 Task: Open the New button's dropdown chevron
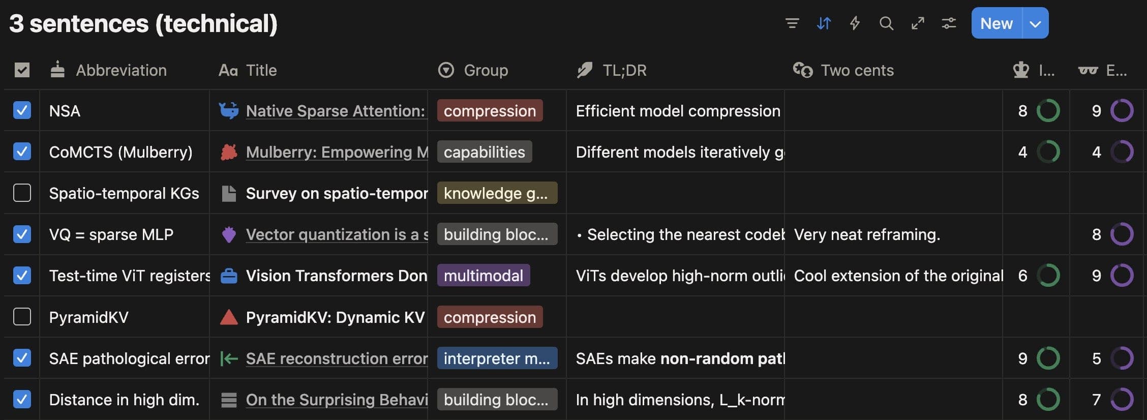1036,23
